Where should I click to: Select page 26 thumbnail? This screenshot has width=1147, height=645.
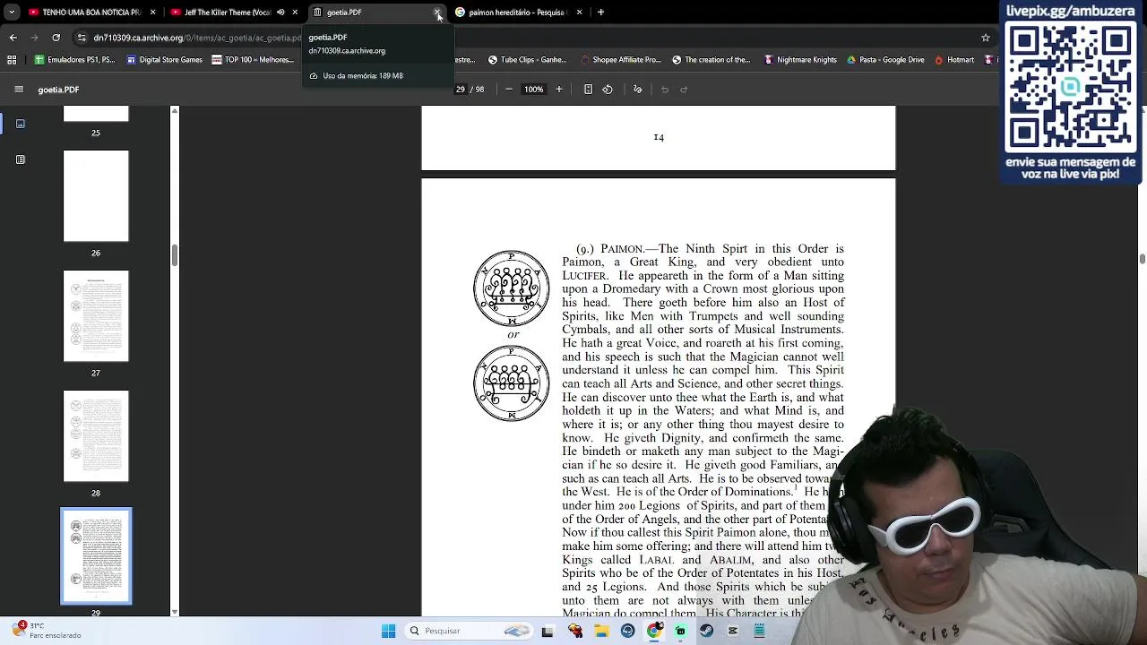tap(96, 196)
